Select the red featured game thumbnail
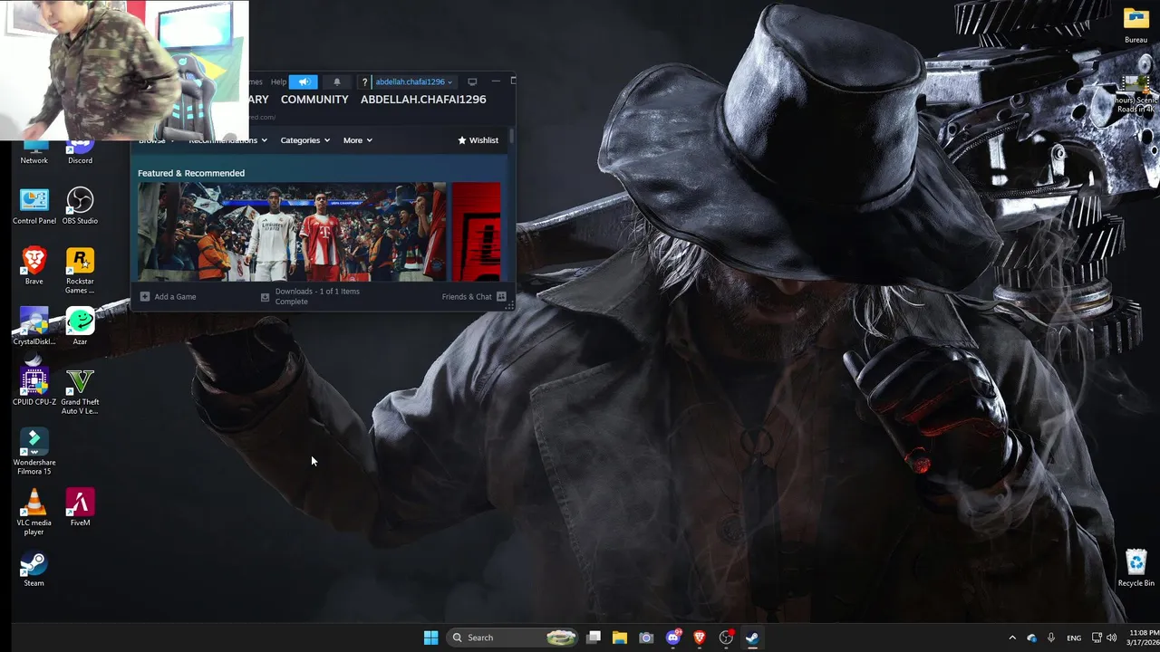Screen dimensions: 1160x652 point(476,232)
